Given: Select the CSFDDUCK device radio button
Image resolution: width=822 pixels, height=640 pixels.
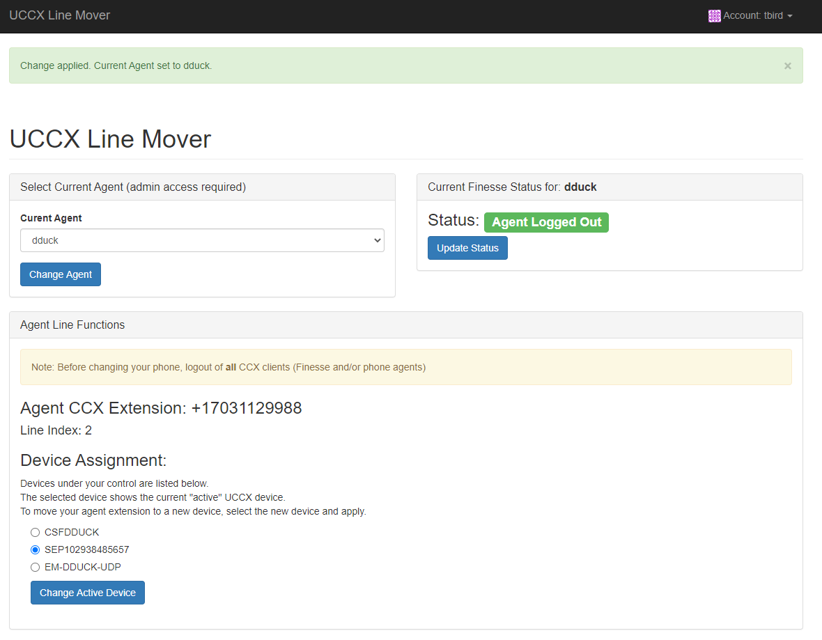Looking at the screenshot, I should [35, 533].
